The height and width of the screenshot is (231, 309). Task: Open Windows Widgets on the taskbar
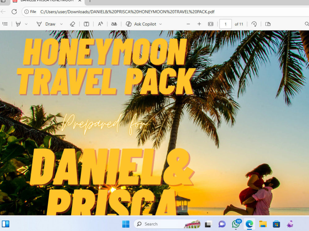(x=6, y=224)
